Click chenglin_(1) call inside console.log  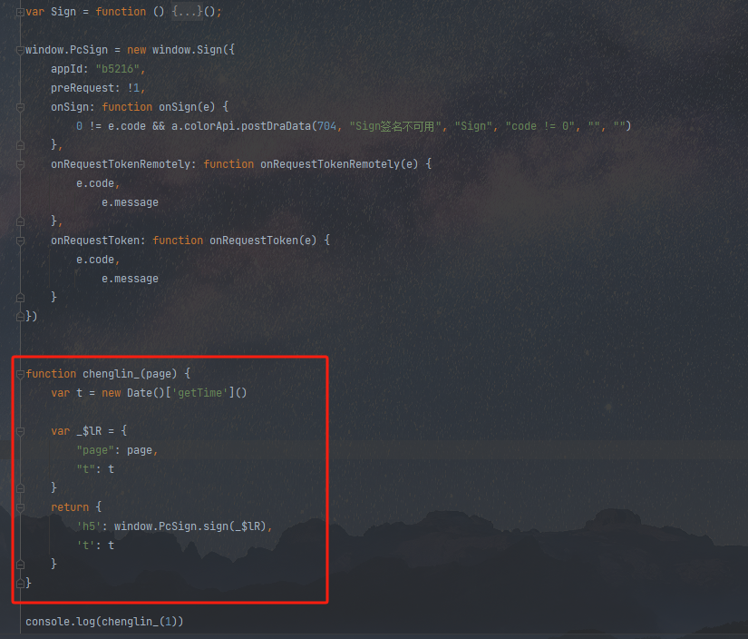(x=140, y=622)
